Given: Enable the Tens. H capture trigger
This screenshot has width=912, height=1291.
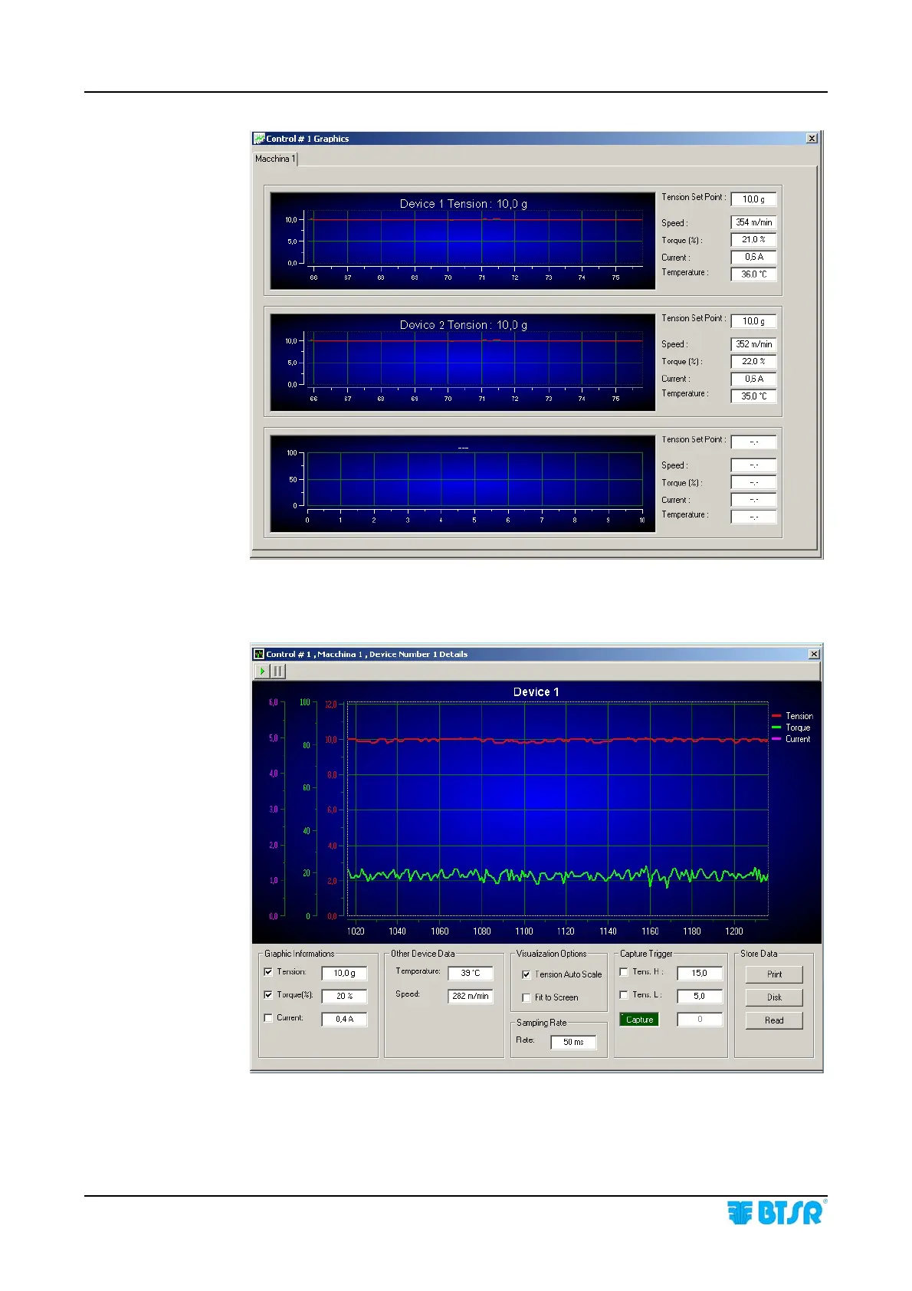Looking at the screenshot, I should click(x=624, y=972).
